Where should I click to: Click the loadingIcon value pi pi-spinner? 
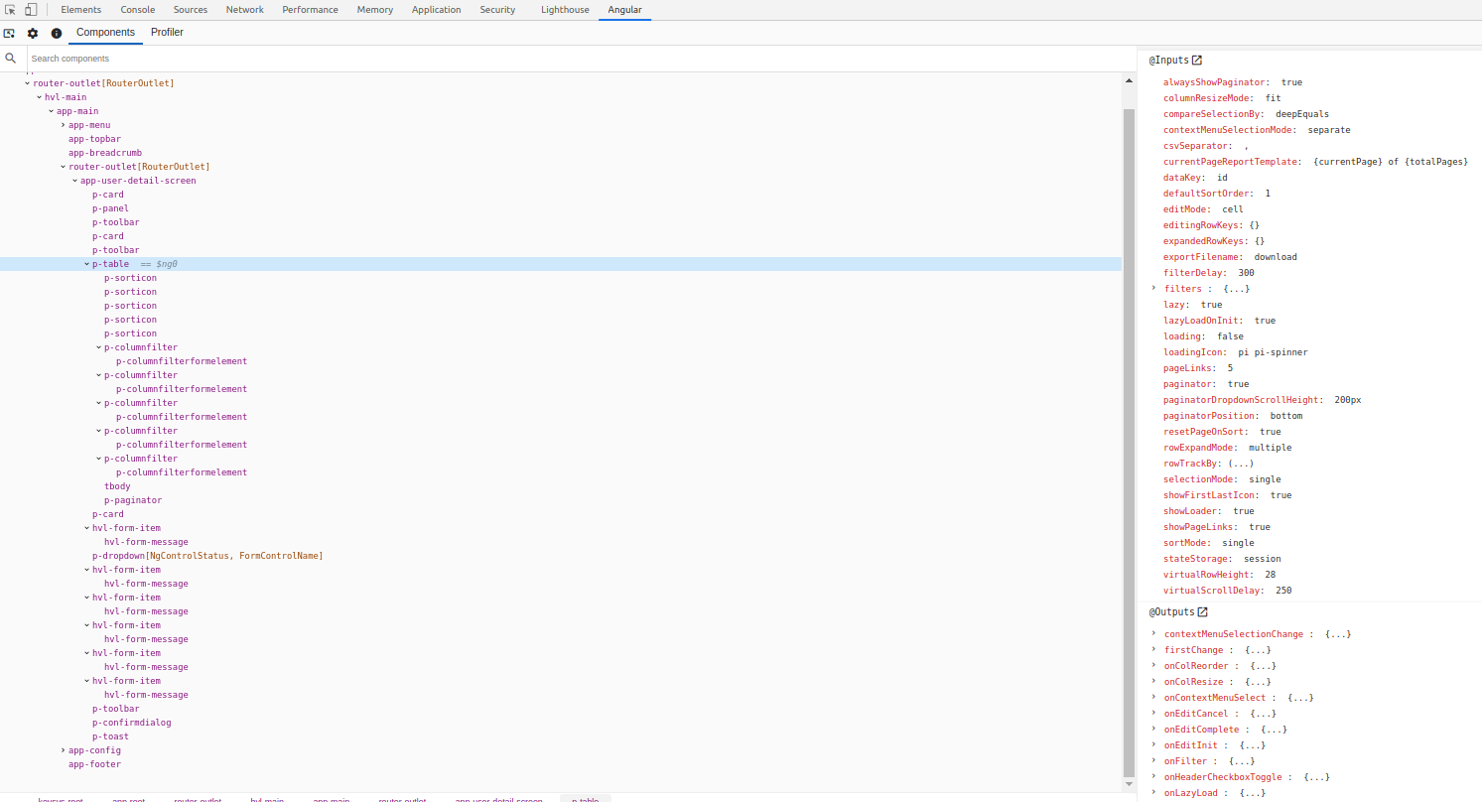tap(1273, 352)
